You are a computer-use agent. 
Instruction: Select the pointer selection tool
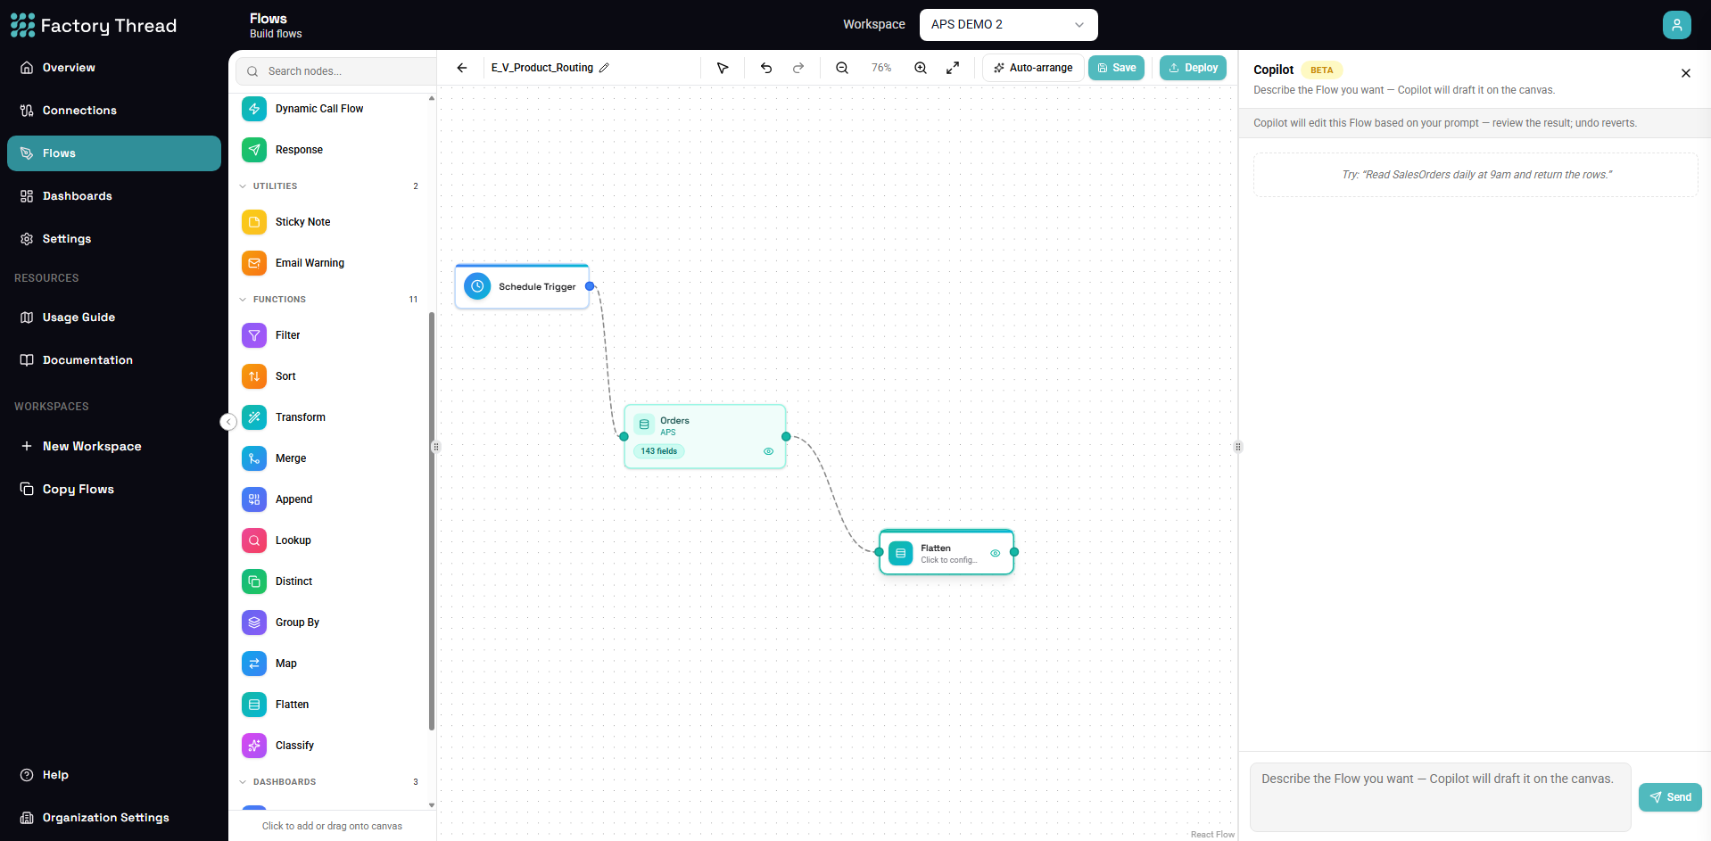[723, 68]
